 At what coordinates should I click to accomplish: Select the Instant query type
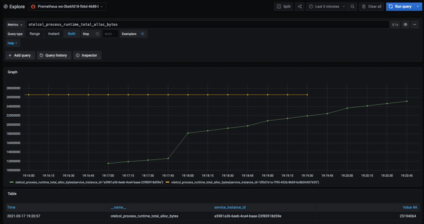pyautogui.click(x=54, y=34)
